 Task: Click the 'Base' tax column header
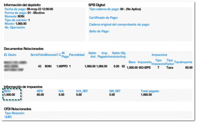132,62
